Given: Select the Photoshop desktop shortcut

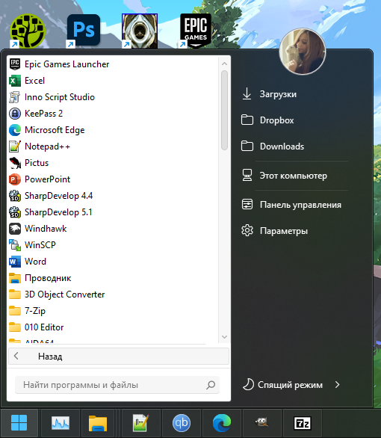Looking at the screenshot, I should click(84, 31).
